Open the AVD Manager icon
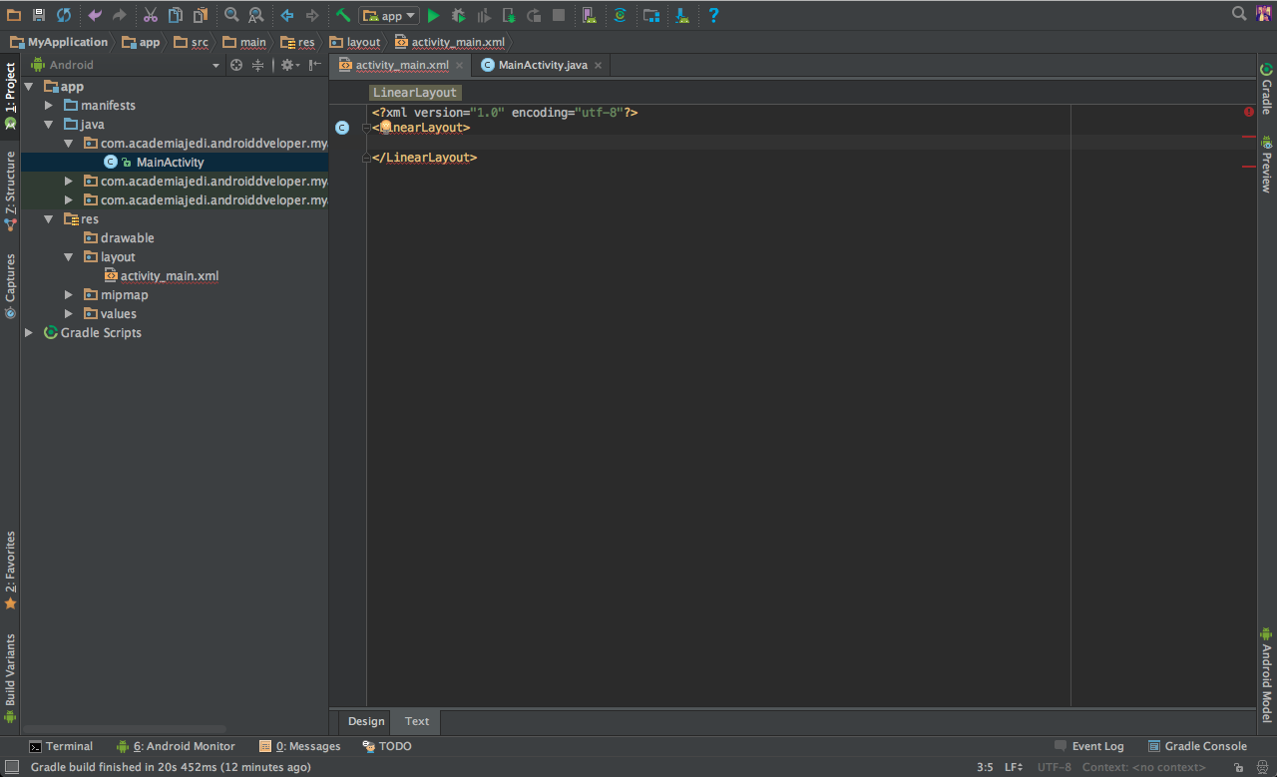1277x777 pixels. pos(589,15)
